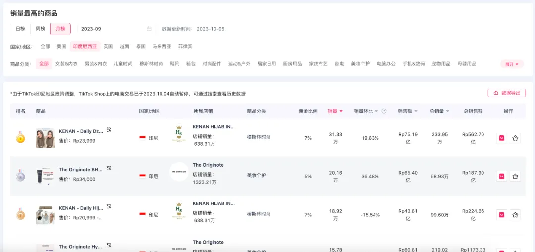
Task: Filter by country 菲律宾
Action: (185, 46)
